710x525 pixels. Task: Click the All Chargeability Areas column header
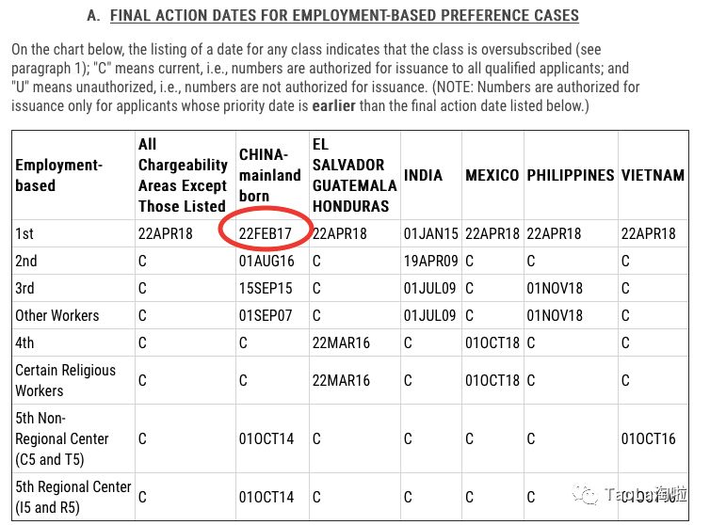coord(183,175)
